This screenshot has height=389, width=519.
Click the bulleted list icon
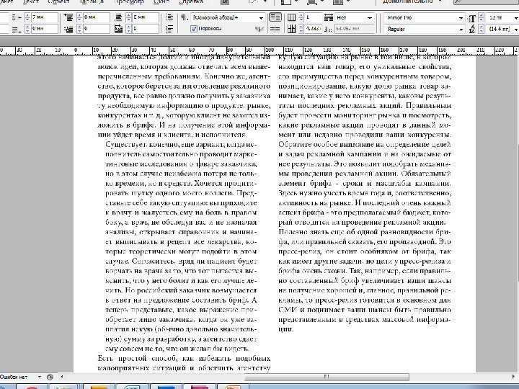(x=169, y=17)
